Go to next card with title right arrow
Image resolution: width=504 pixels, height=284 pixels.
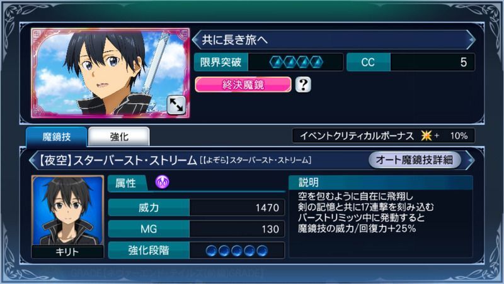click(471, 40)
